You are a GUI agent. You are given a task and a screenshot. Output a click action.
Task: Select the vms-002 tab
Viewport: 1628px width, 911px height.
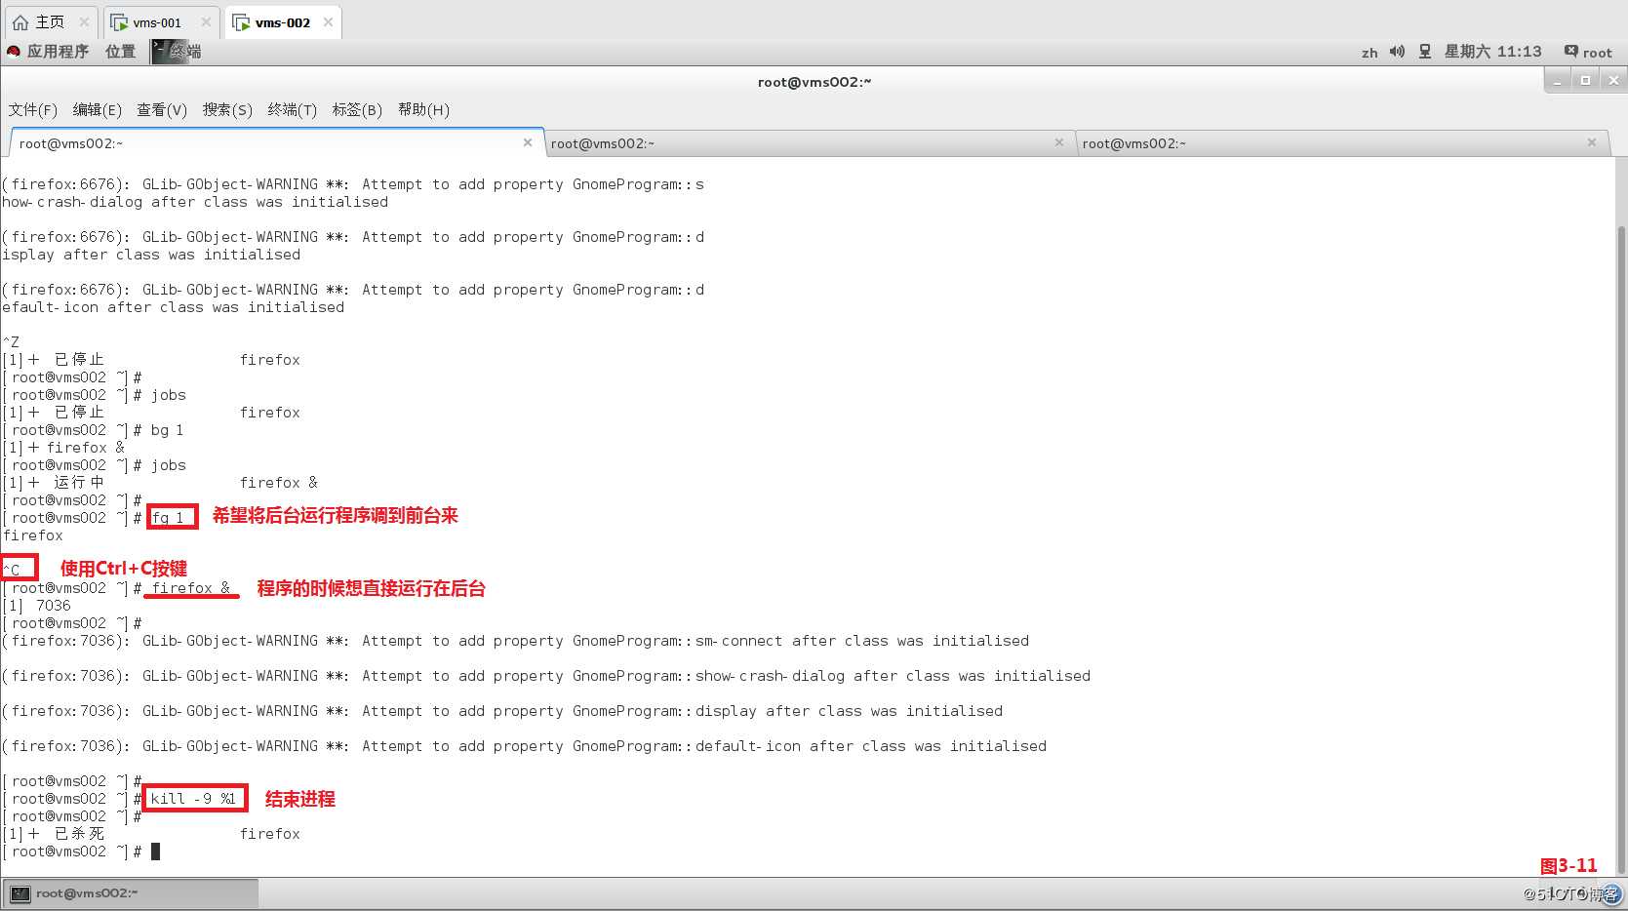[282, 22]
